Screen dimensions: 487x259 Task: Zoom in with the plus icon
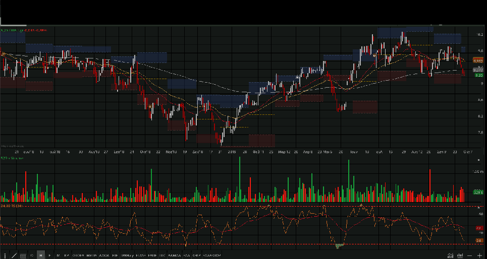[479, 255]
